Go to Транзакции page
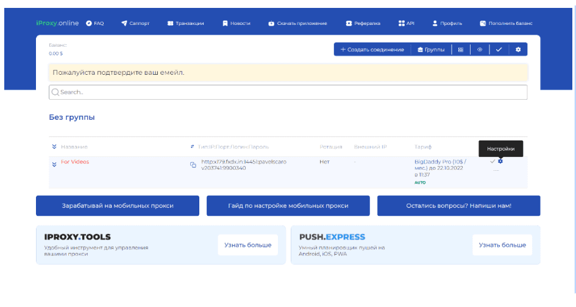The height and width of the screenshot is (307, 576). coord(185,23)
